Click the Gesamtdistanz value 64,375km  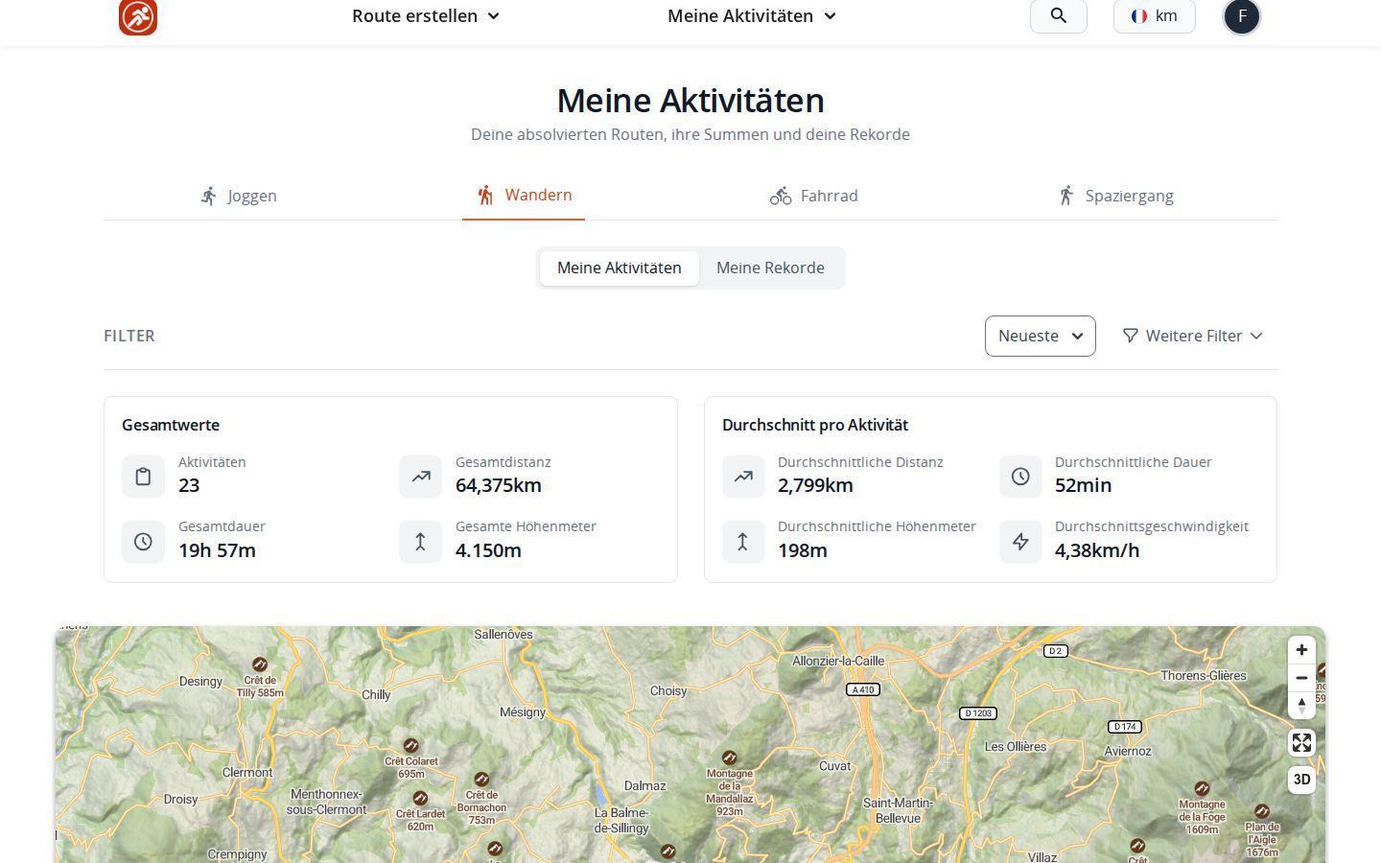click(x=499, y=485)
